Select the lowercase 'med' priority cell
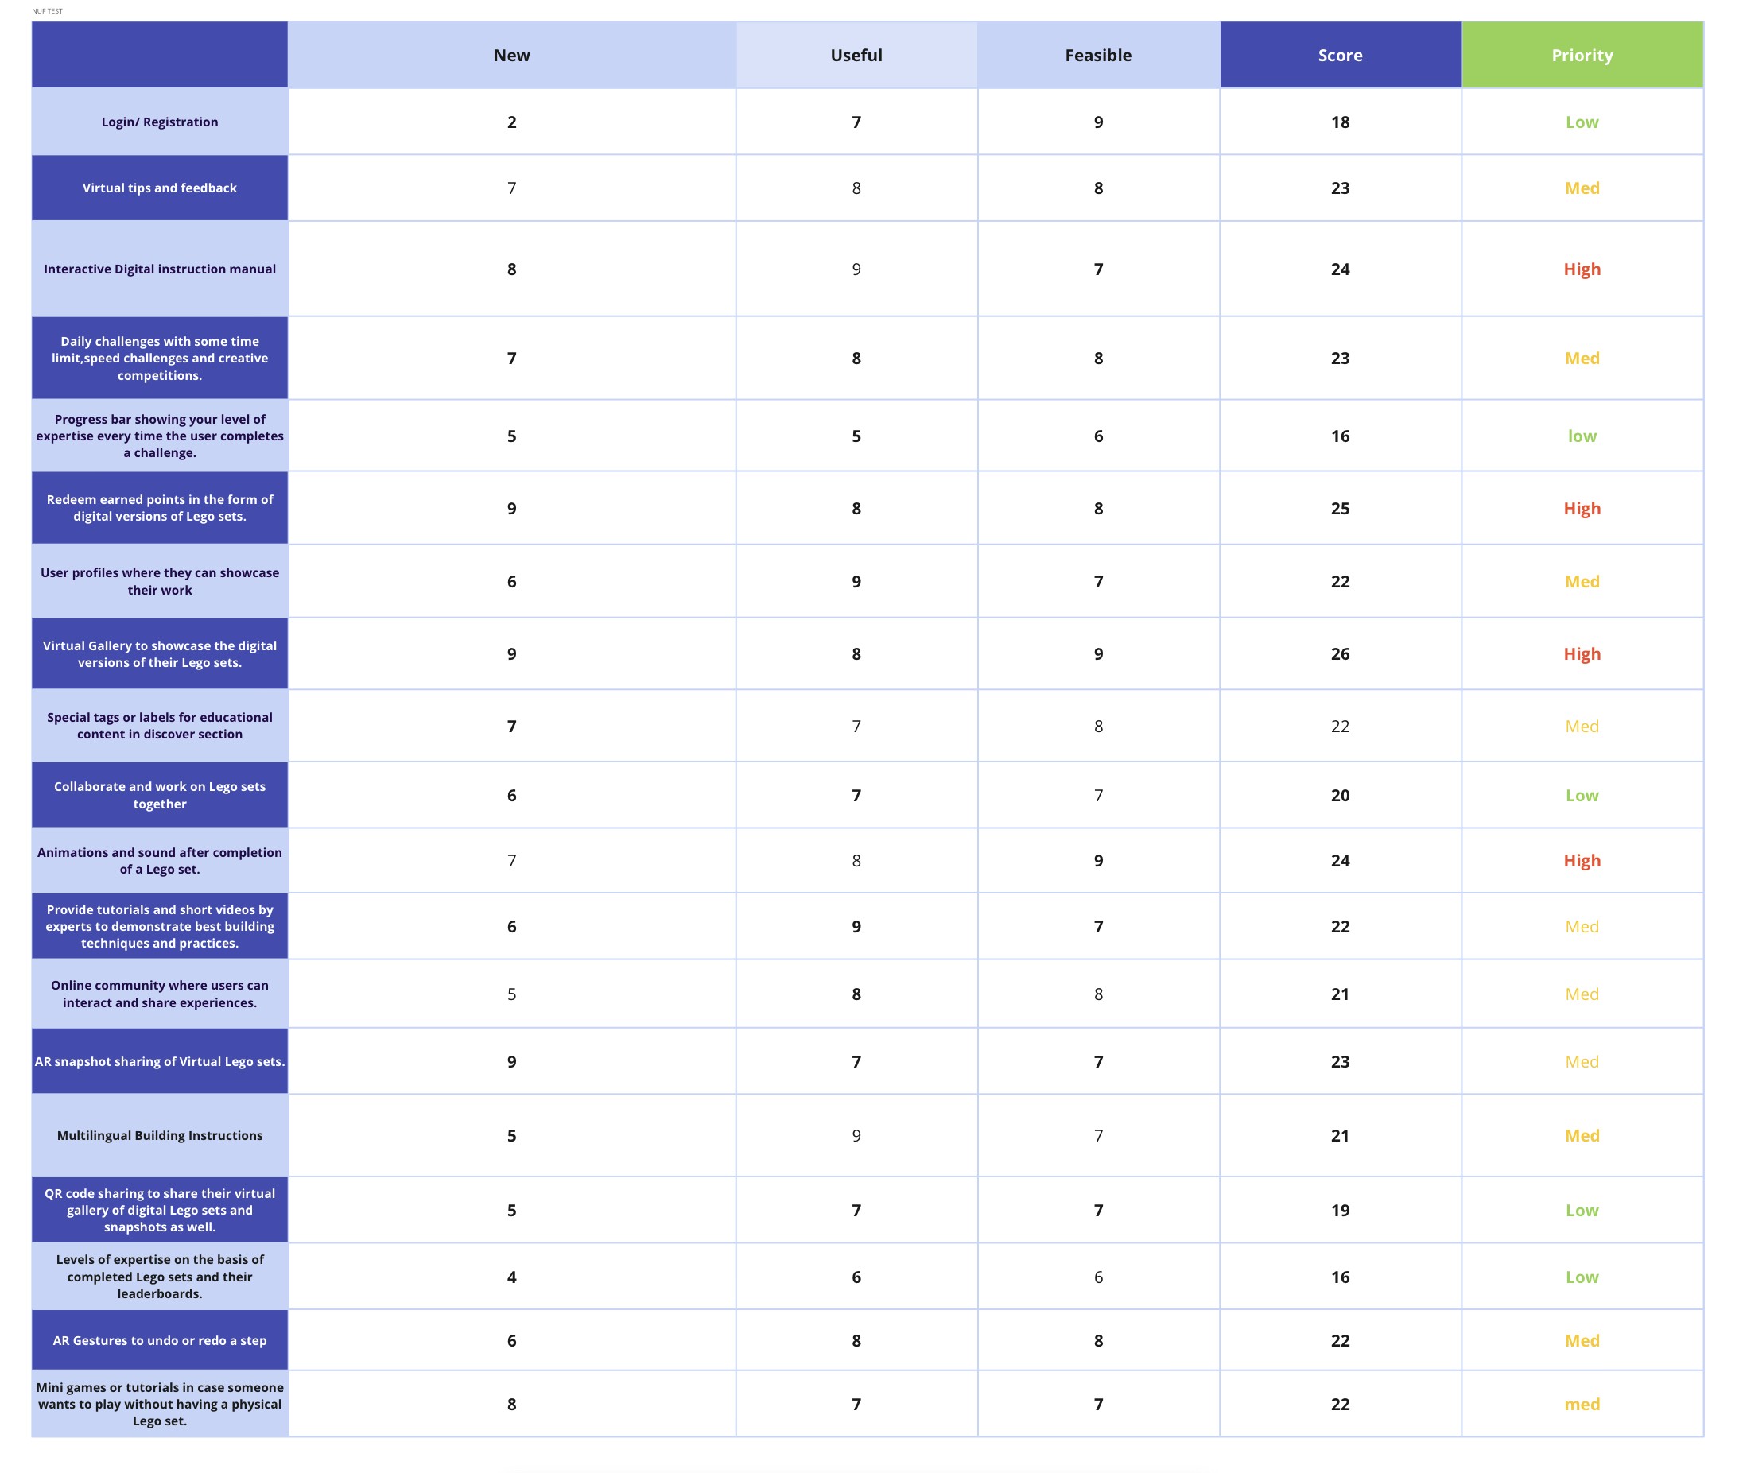 point(1582,1405)
